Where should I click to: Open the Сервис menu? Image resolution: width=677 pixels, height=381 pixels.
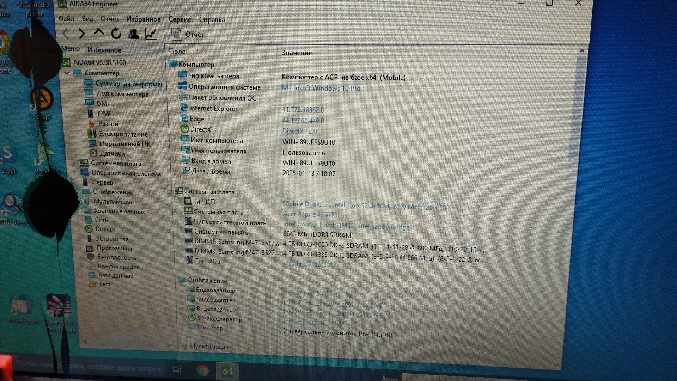click(179, 19)
